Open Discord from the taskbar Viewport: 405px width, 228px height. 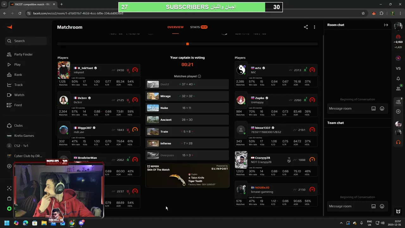(81, 223)
